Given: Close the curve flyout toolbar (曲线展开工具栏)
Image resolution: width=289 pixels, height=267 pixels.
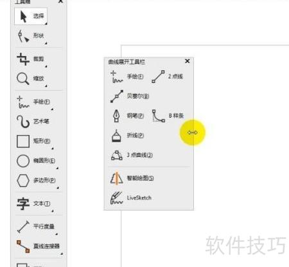Looking at the screenshot, I should click(188, 61).
